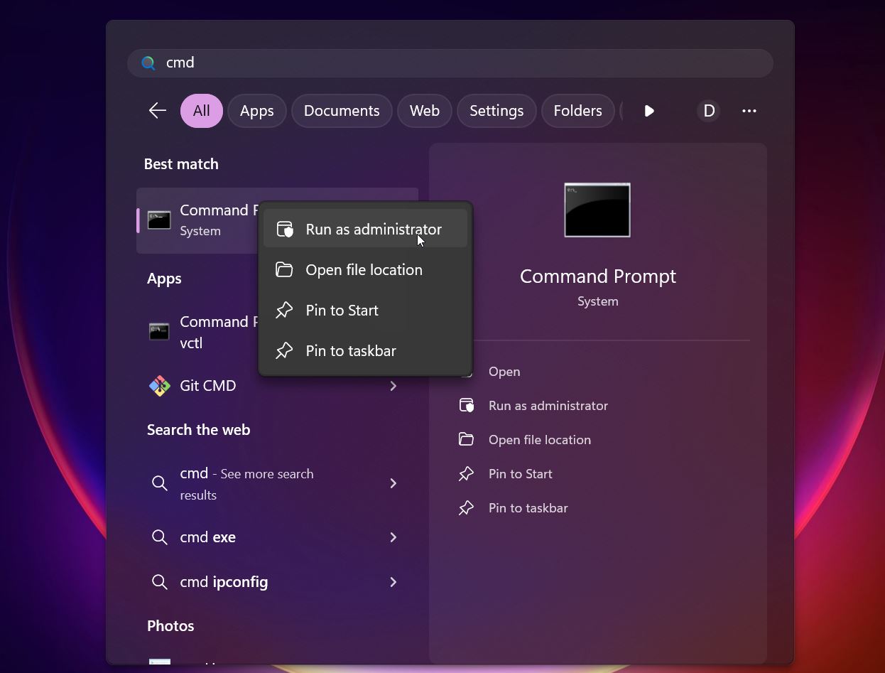Screen dimensions: 885x673
Task: Click the large Command Prompt preview thumbnail
Action: (x=597, y=210)
